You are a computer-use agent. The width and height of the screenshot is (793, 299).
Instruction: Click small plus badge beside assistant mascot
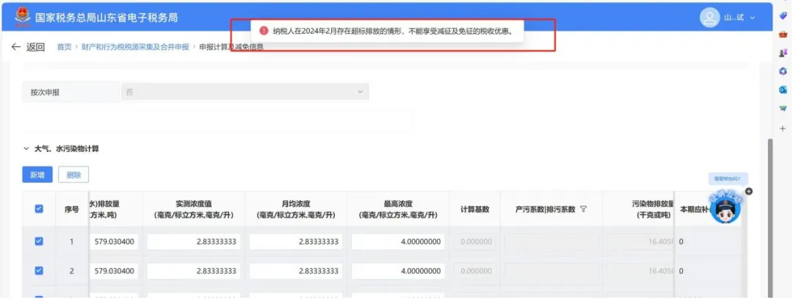pos(749,191)
